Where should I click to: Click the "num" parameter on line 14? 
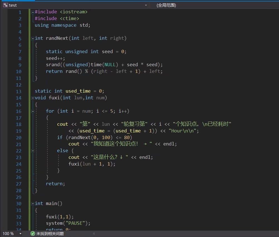pos(100,98)
